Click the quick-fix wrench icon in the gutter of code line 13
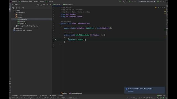The height and width of the screenshot is (99, 177). 56,40
